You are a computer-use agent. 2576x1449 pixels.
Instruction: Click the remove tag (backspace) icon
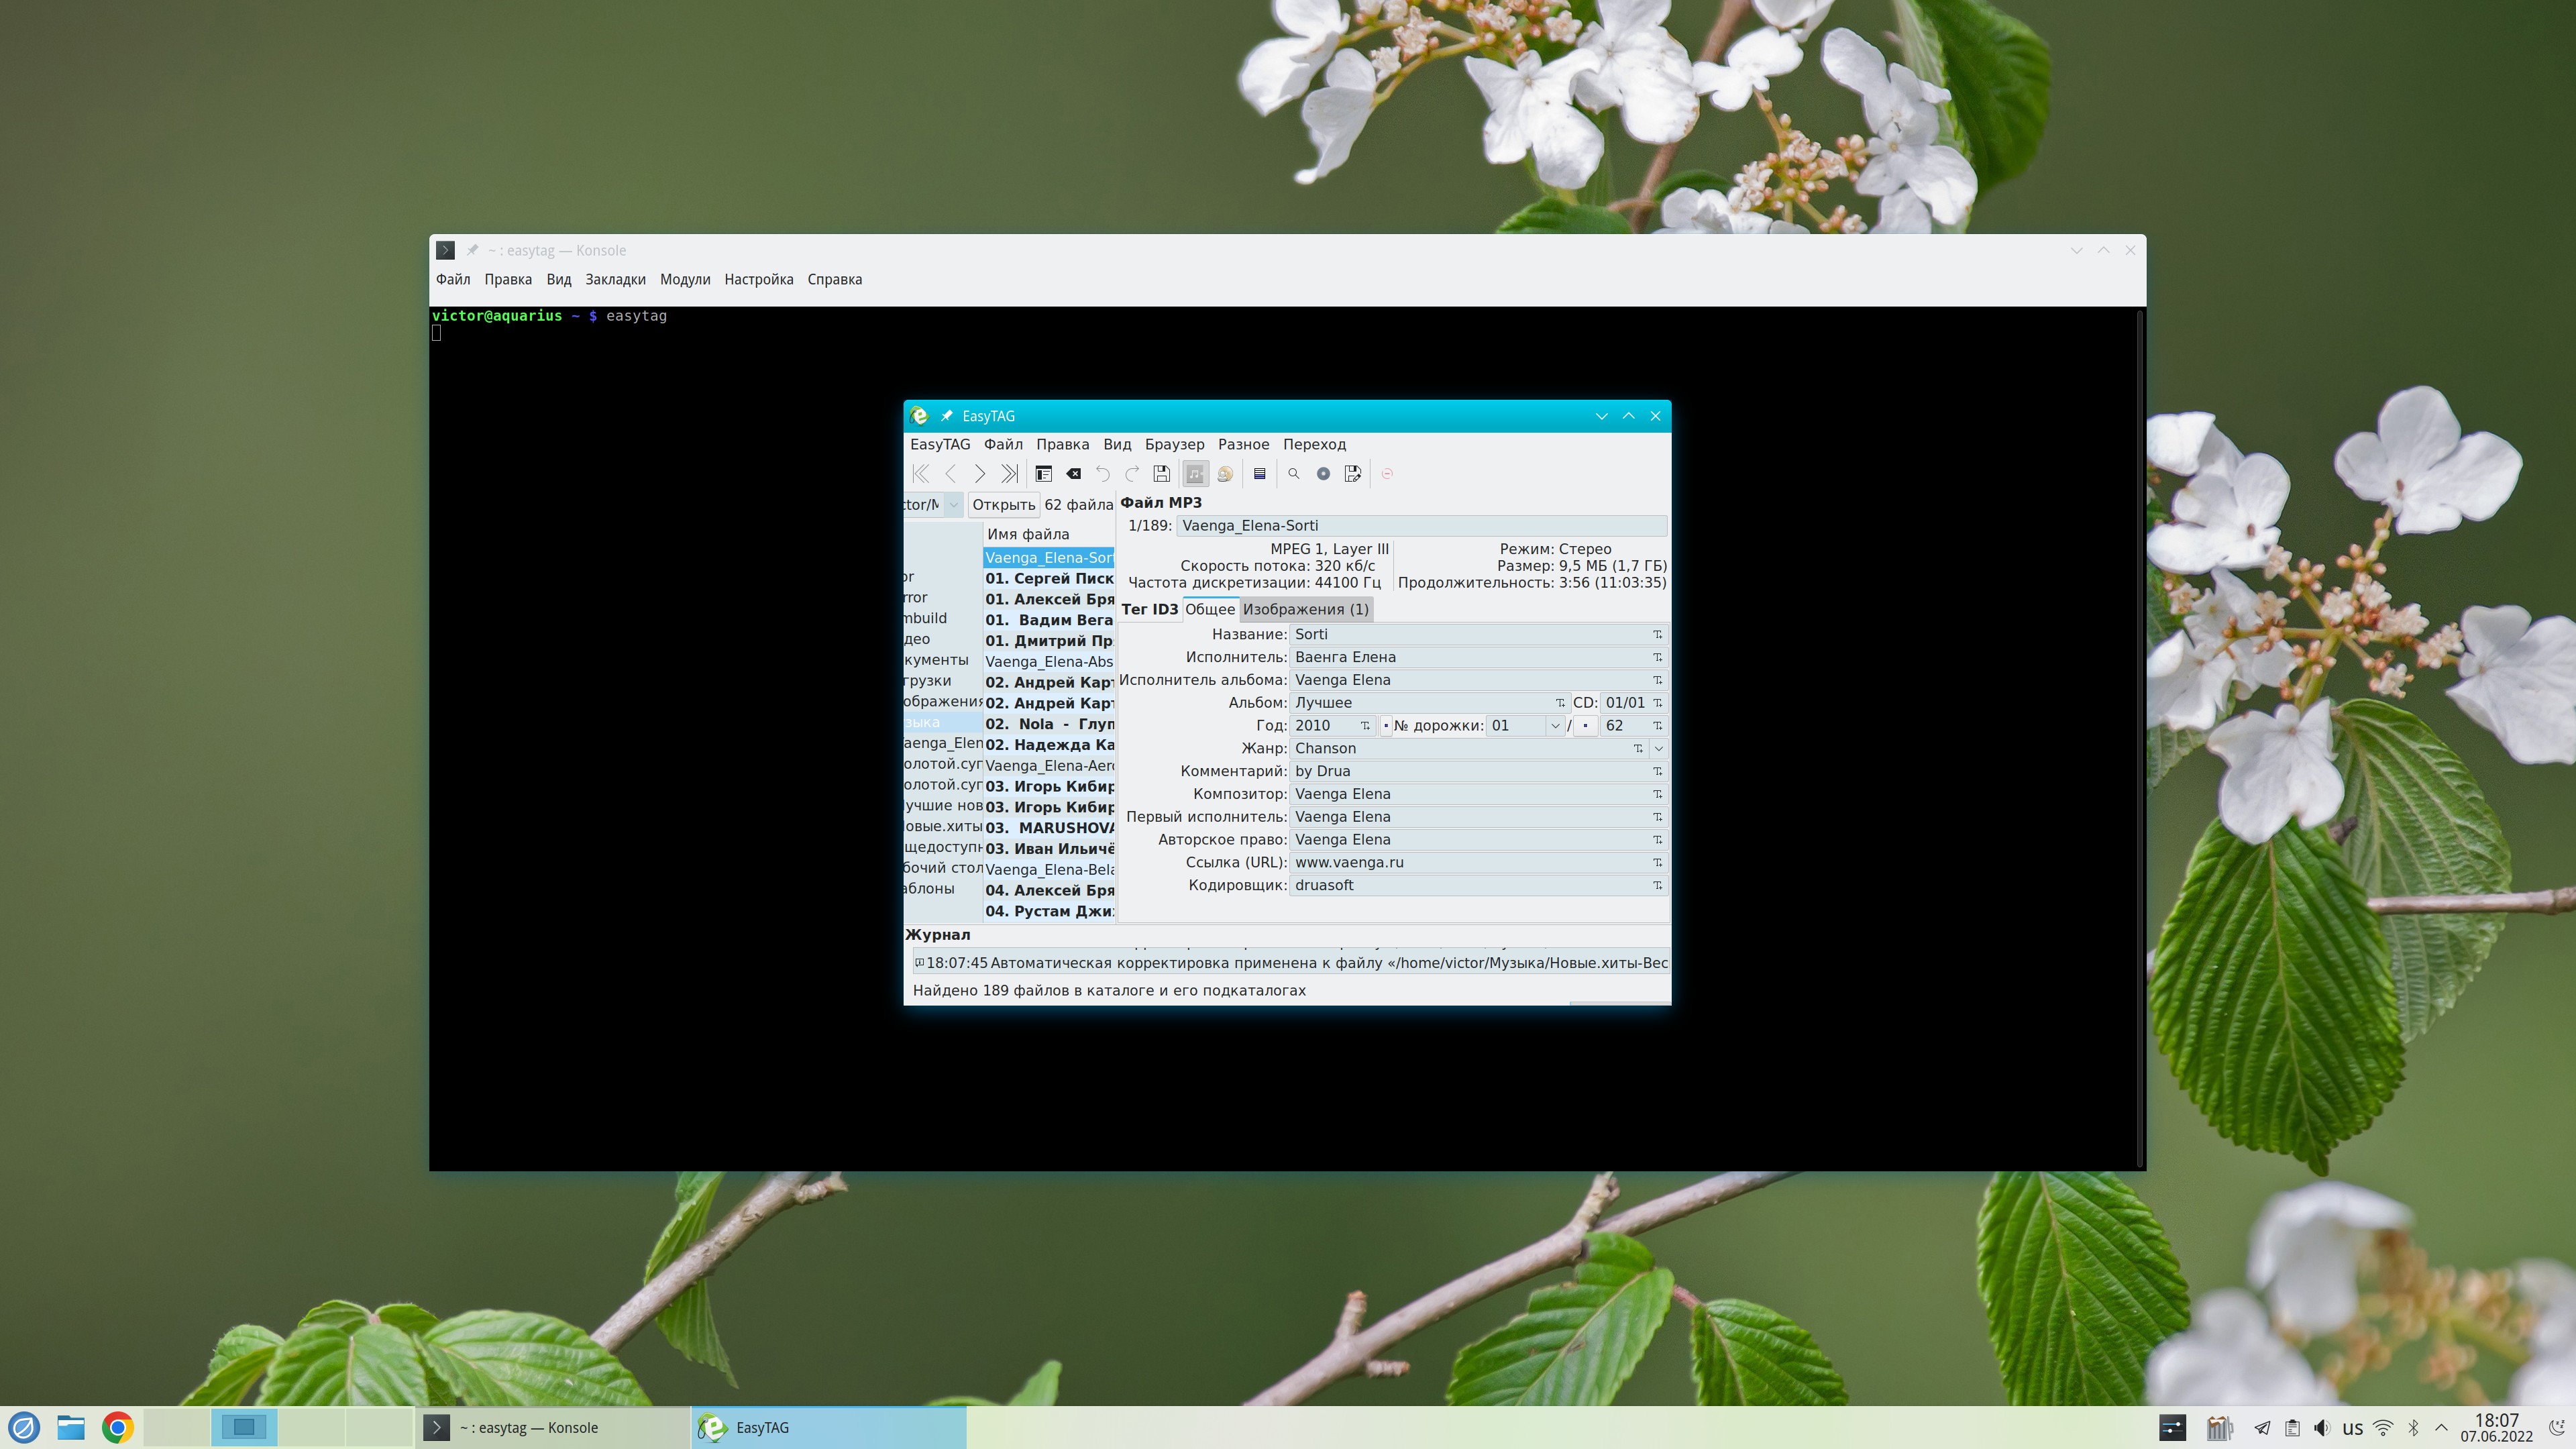click(x=1073, y=474)
